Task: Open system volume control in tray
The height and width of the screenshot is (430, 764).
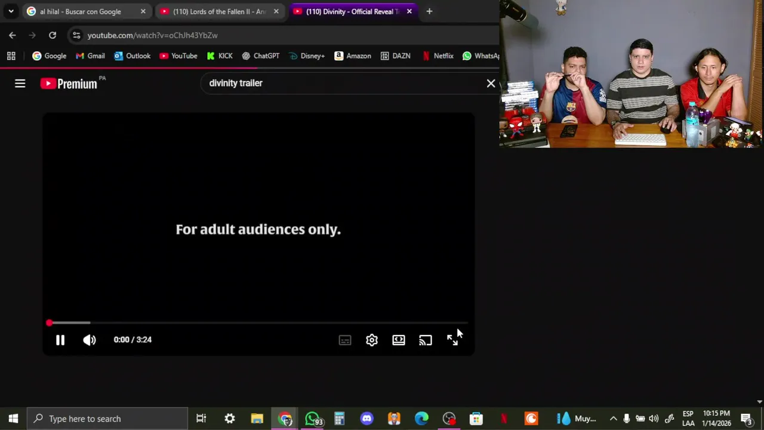Action: click(654, 419)
